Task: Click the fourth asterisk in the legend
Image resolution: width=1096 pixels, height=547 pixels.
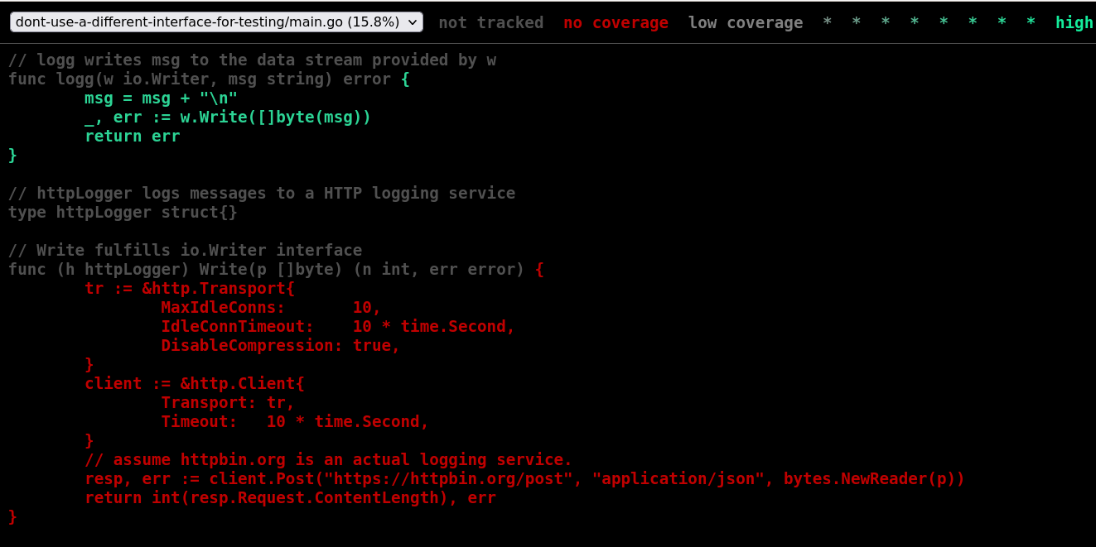Action: point(914,22)
